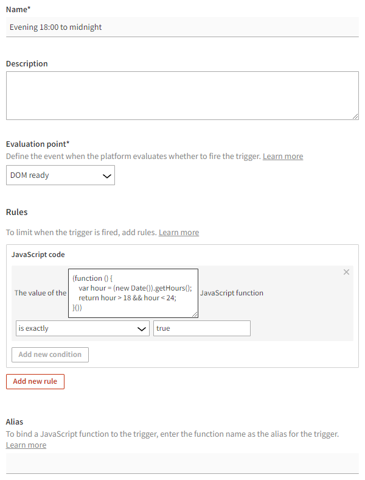Image resolution: width=365 pixels, height=480 pixels.
Task: Open the DOM ready evaluation point dropdown
Action: click(x=60, y=175)
